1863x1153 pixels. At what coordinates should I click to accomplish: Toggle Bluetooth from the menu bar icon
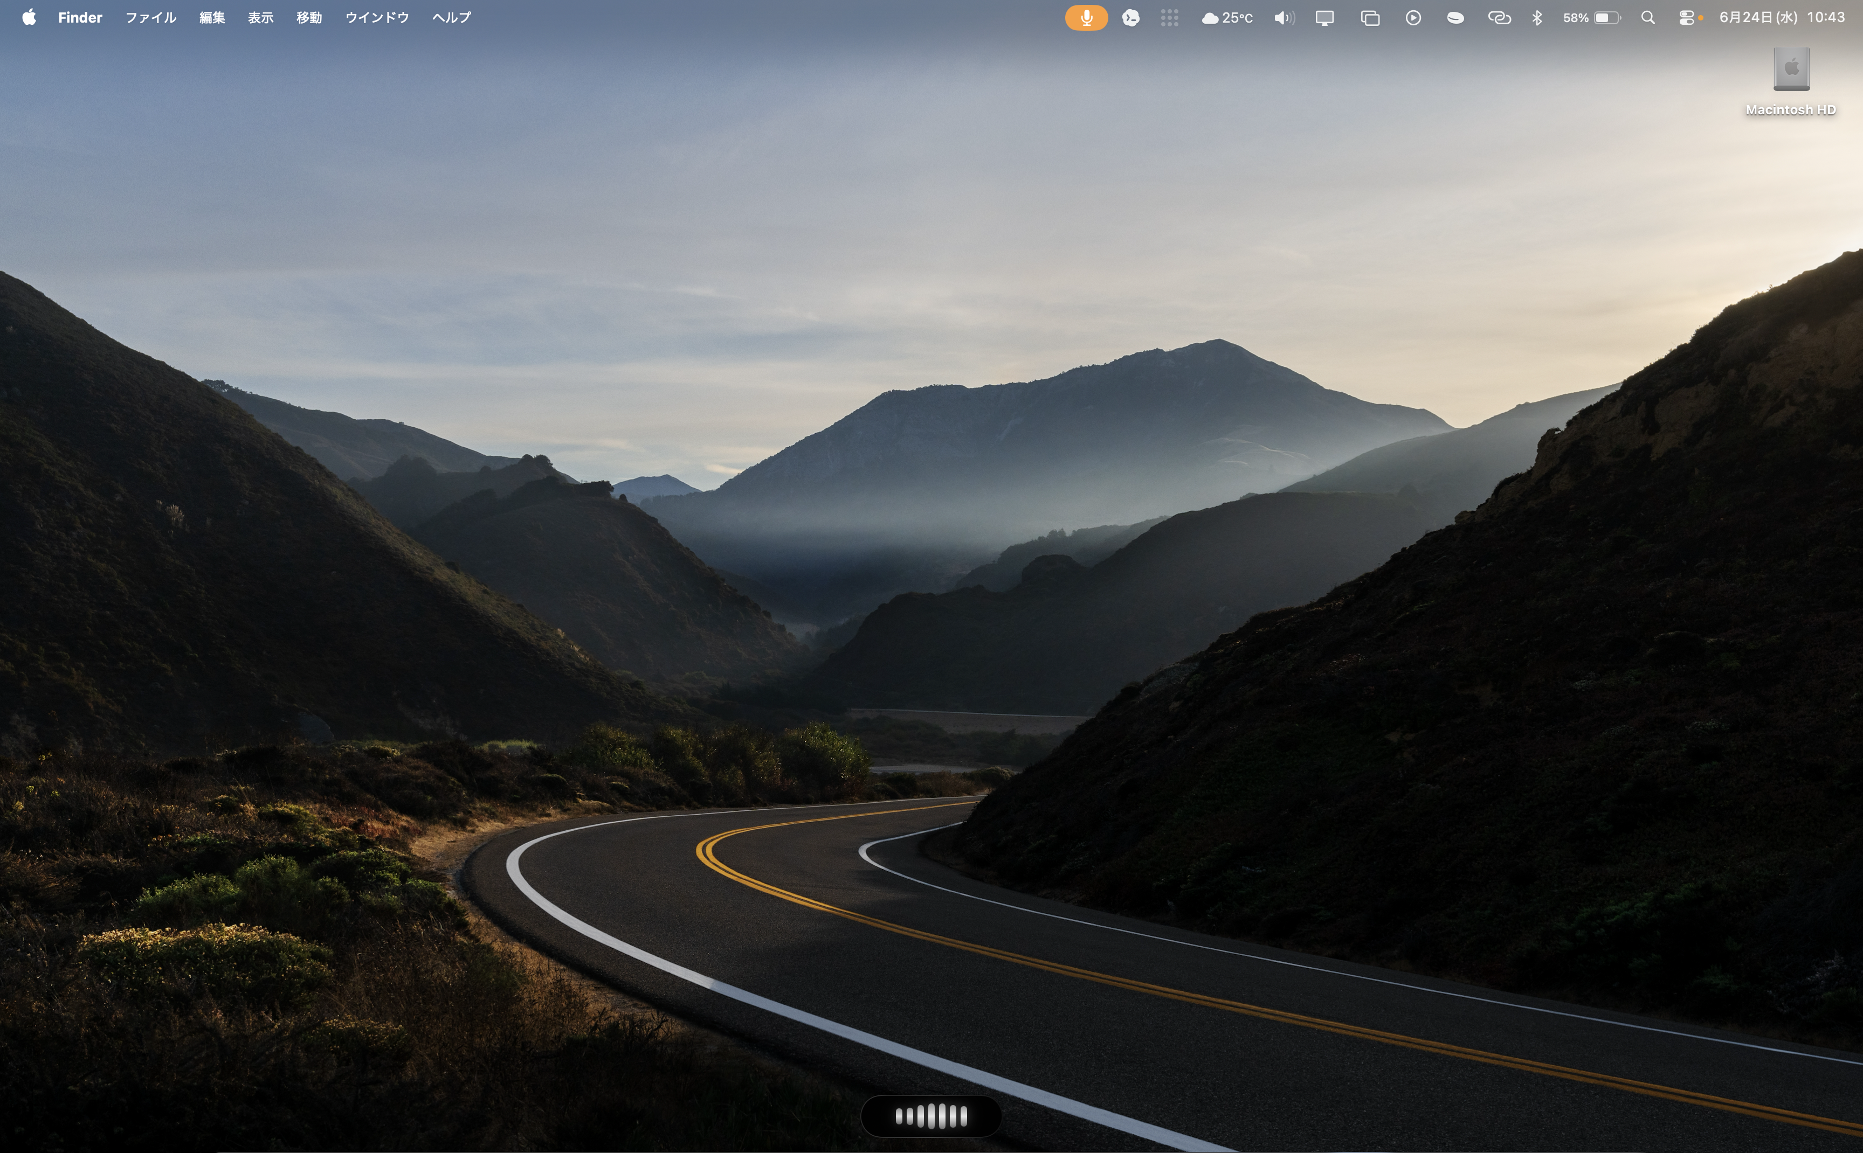pos(1537,18)
